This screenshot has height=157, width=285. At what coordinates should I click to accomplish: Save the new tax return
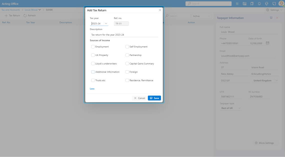coord(154,98)
